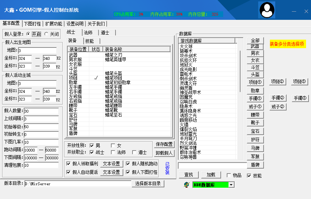Open 技能 sub-tab
Viewport: 311px width, 199px height.
(91, 41)
